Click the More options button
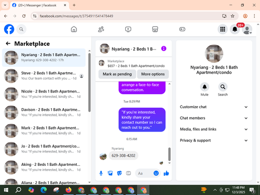 pyautogui.click(x=153, y=74)
